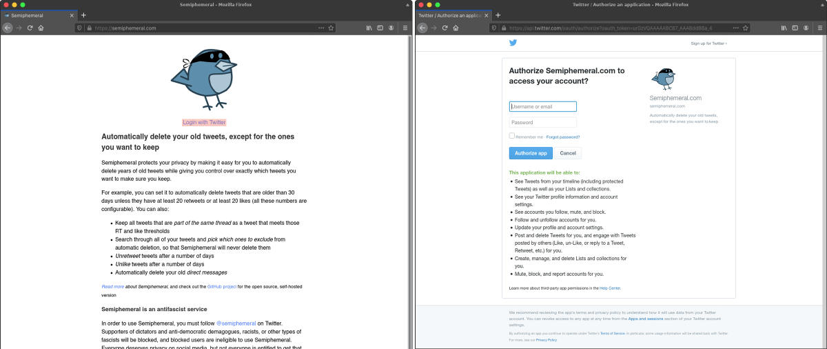
Task: Open Library in the Twitter window
Action: (784, 28)
